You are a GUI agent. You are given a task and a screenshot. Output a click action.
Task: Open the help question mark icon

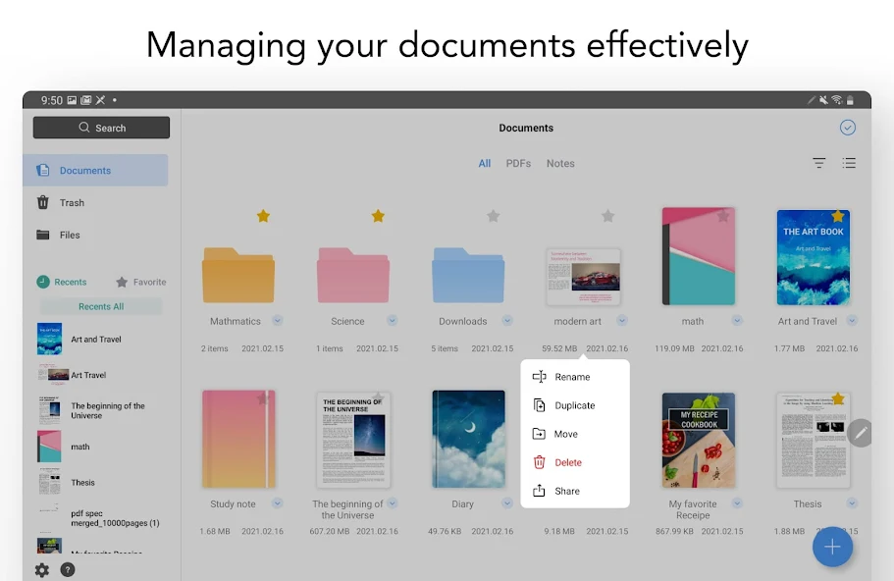tap(68, 569)
